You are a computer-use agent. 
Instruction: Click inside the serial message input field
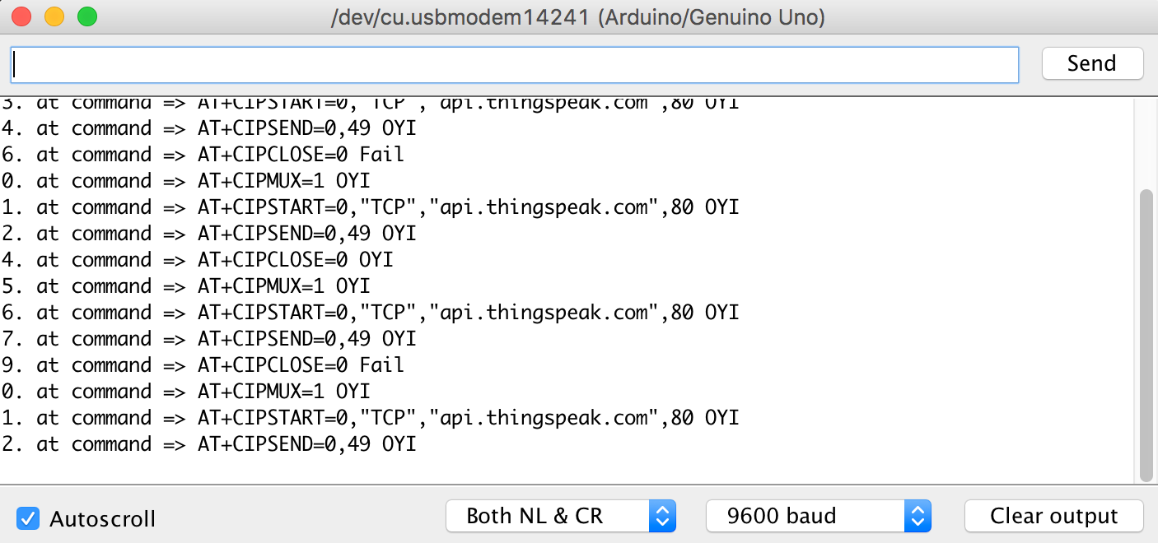515,63
